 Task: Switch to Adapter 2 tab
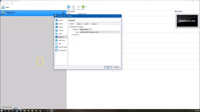pyautogui.click(x=79, y=24)
